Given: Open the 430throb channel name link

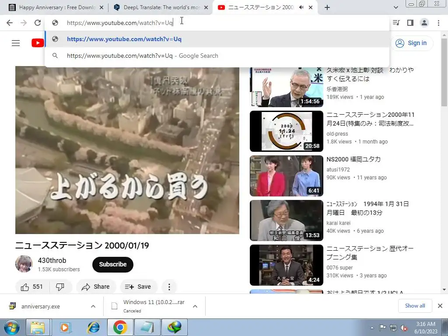Looking at the screenshot, I should click(52, 261).
